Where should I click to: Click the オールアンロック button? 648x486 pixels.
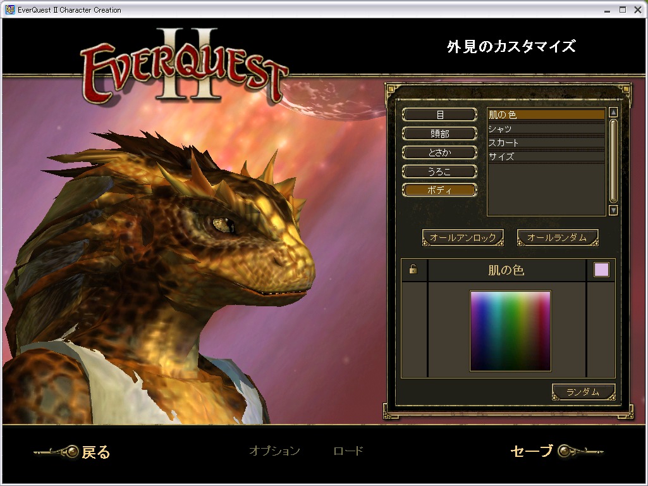463,238
